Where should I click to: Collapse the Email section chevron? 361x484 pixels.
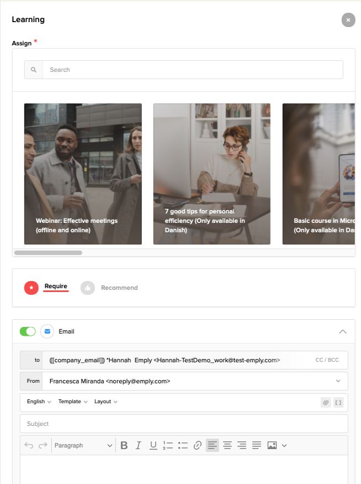coord(342,331)
